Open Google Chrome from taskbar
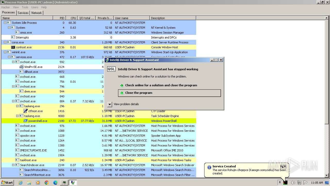This screenshot has height=186, width=330. tap(47, 183)
